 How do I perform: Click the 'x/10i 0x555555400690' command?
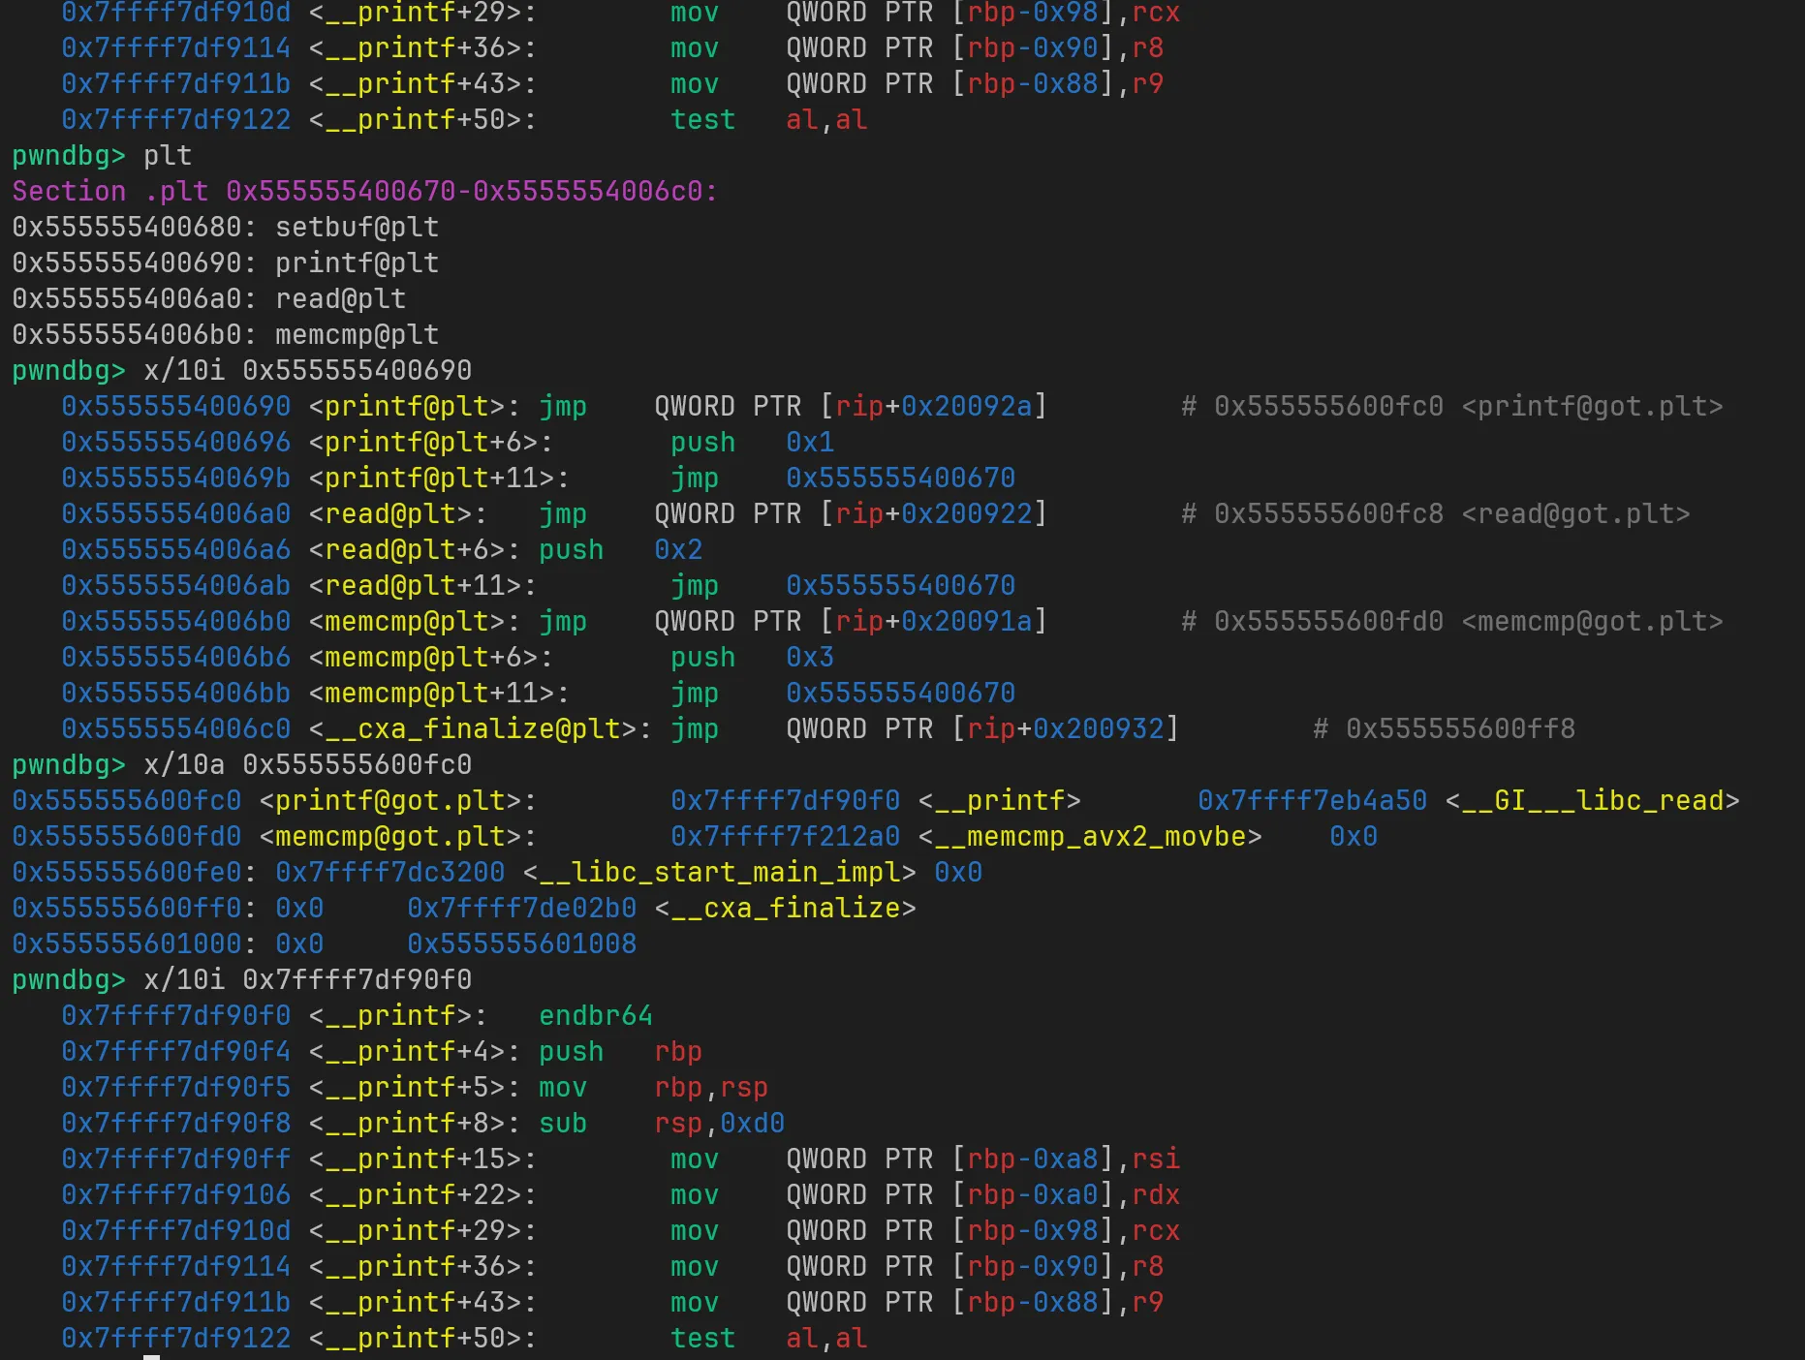[x=307, y=371]
